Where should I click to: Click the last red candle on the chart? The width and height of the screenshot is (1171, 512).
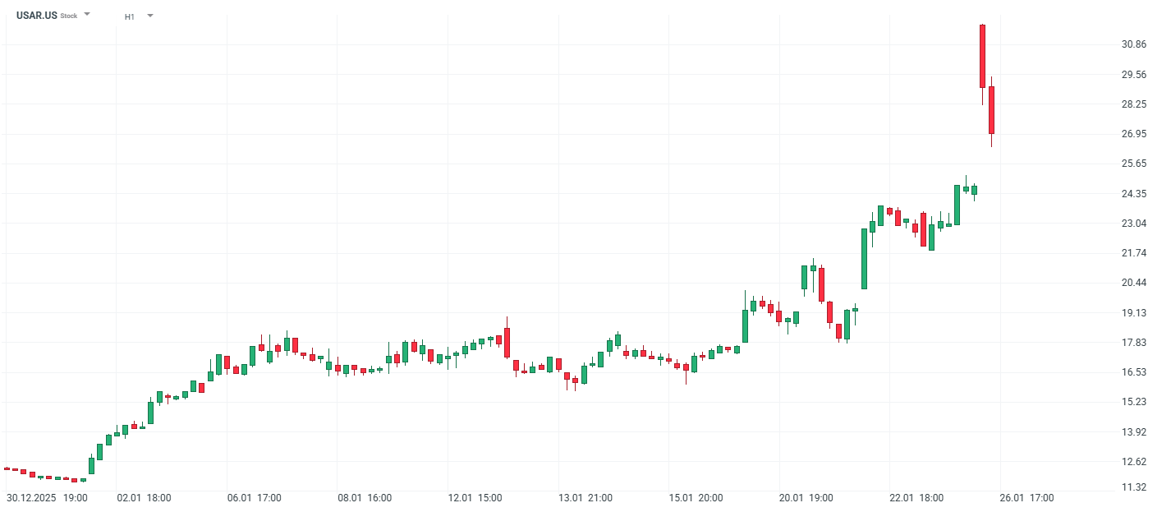coord(991,110)
